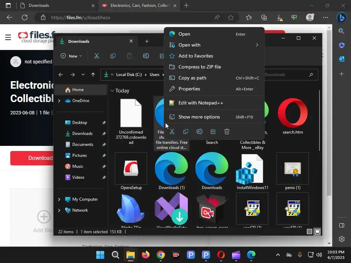The image size is (351, 263).
Task: Select Edit with Notepad++ entry
Action: click(x=214, y=103)
